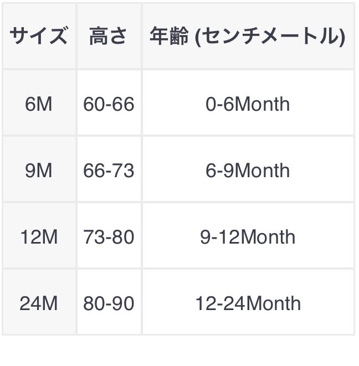Click the 60-66 height cell

click(x=109, y=104)
